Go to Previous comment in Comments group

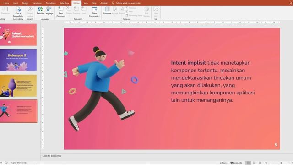pos(76,11)
